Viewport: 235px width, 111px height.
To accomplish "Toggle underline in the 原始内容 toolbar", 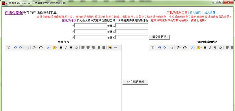I will tap(71, 48).
